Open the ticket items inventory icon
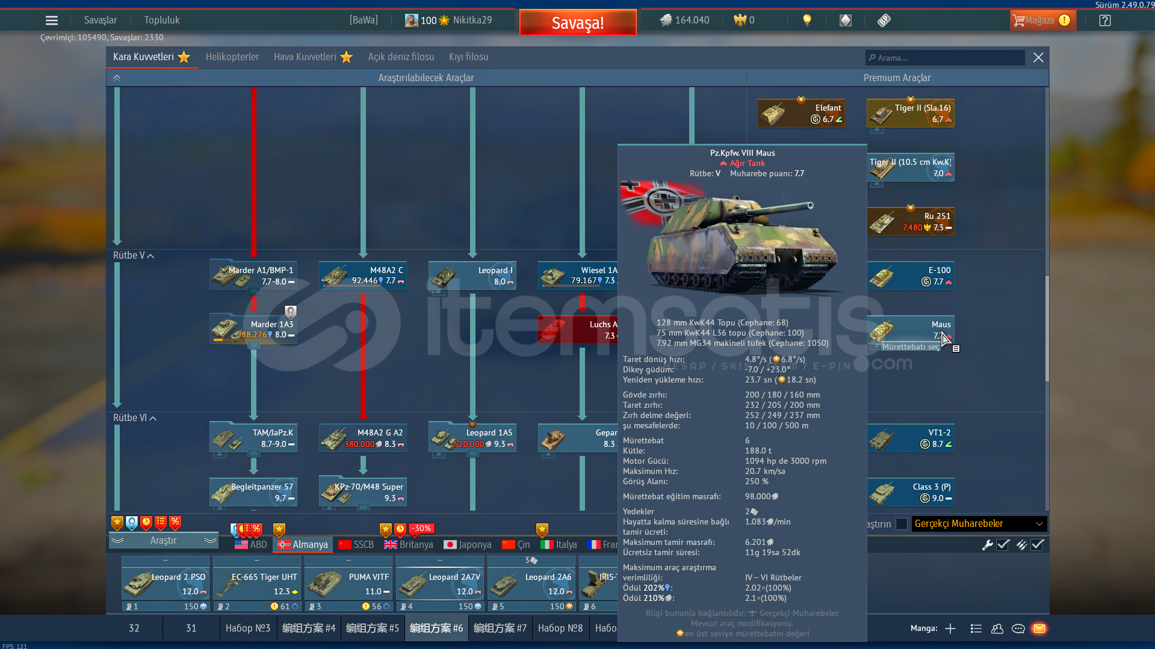 point(884,20)
